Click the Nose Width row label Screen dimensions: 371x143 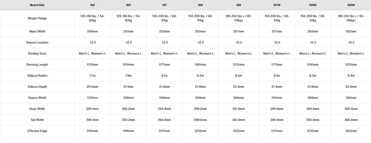pyautogui.click(x=37, y=109)
